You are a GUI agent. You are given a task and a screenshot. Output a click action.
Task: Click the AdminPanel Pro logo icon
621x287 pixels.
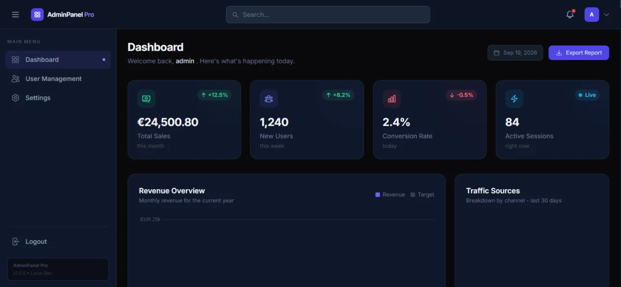tap(37, 15)
